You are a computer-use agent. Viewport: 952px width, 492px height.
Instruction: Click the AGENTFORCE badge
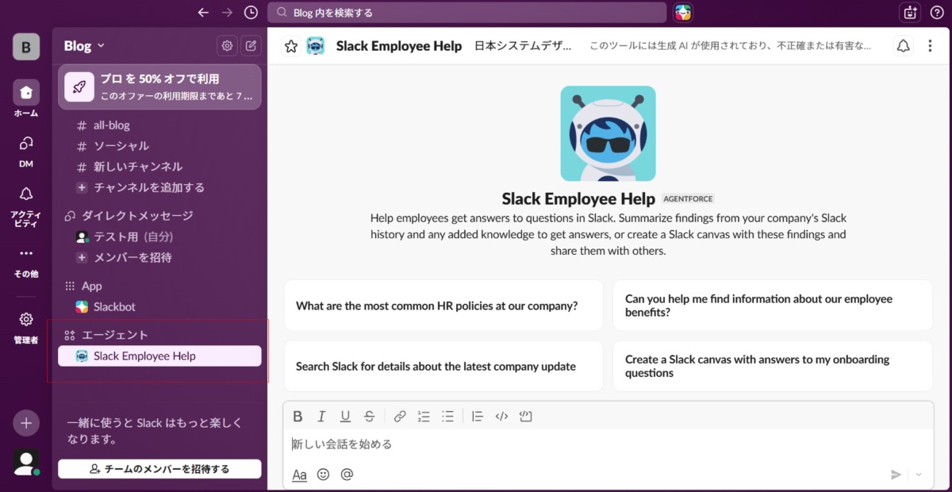689,199
